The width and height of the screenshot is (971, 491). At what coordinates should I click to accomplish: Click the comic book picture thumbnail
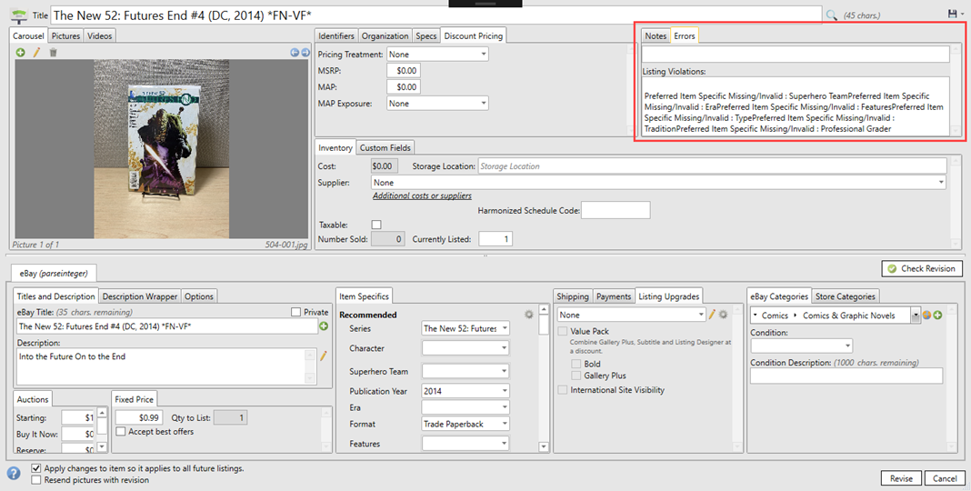tap(162, 148)
